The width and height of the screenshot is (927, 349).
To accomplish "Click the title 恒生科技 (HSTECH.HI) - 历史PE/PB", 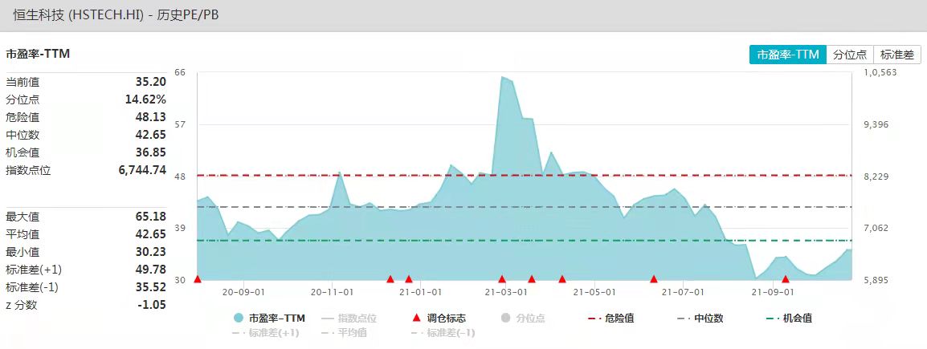I will [x=116, y=15].
